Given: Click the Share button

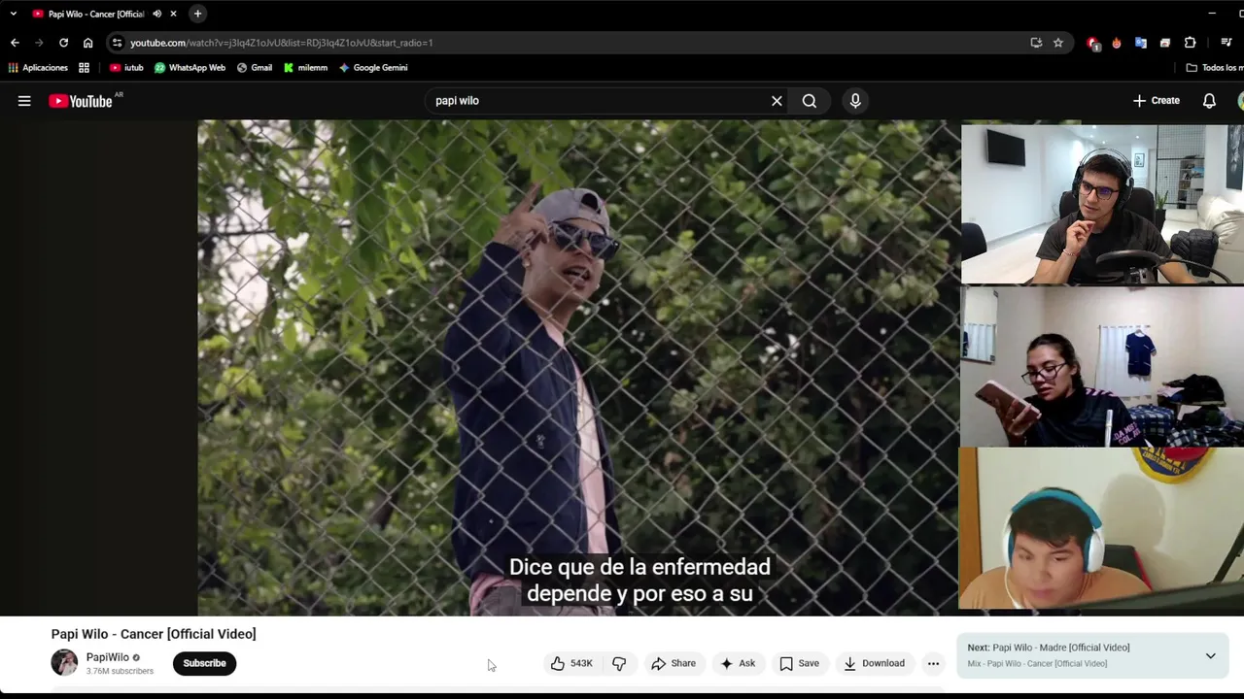Looking at the screenshot, I should (674, 663).
